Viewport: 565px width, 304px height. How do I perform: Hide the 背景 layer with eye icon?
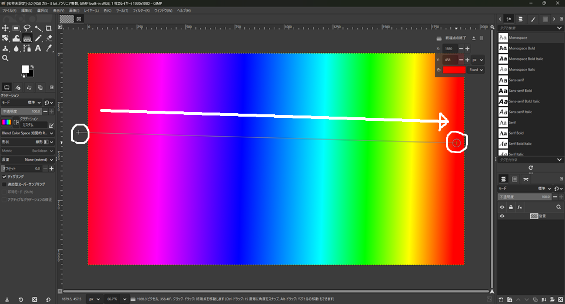pos(503,216)
